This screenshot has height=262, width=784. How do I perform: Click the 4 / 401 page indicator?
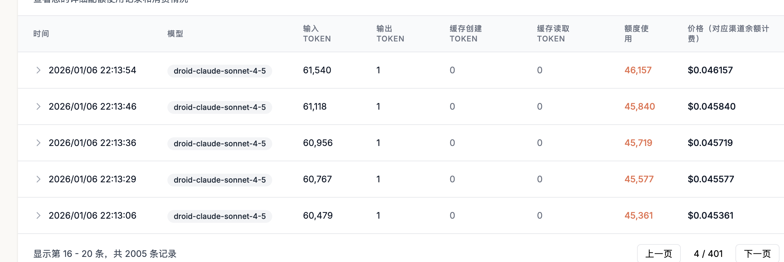tap(708, 254)
